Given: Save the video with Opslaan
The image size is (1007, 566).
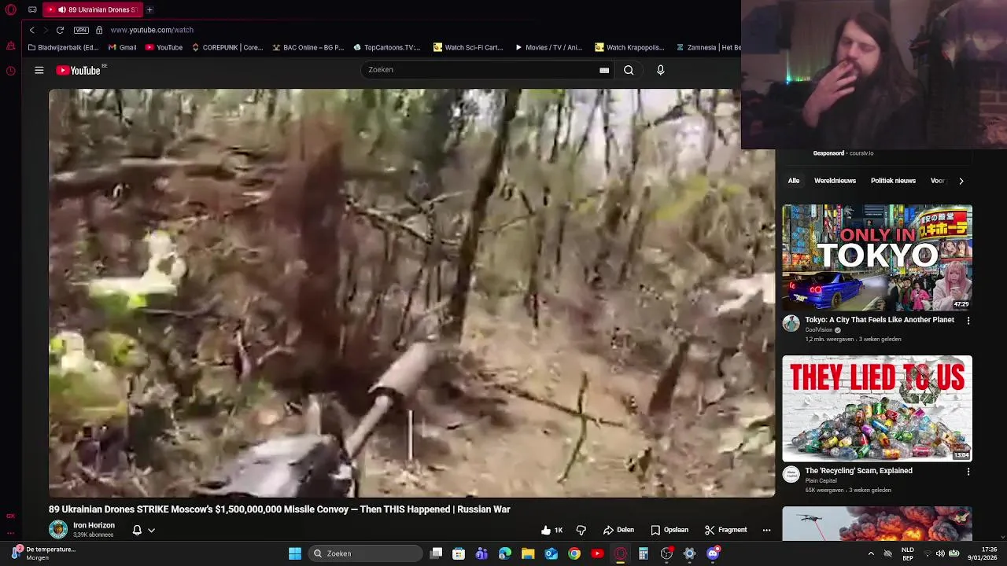Looking at the screenshot, I should coord(669,530).
